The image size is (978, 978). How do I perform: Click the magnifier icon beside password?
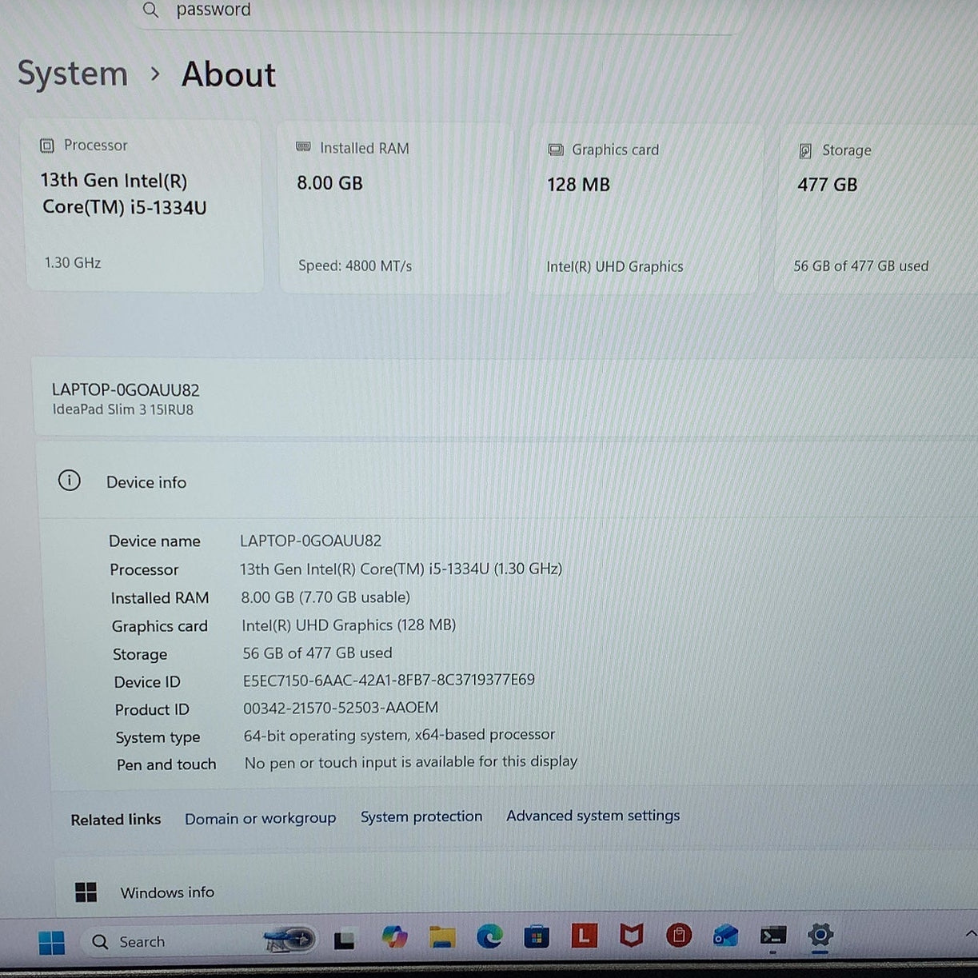pyautogui.click(x=150, y=10)
